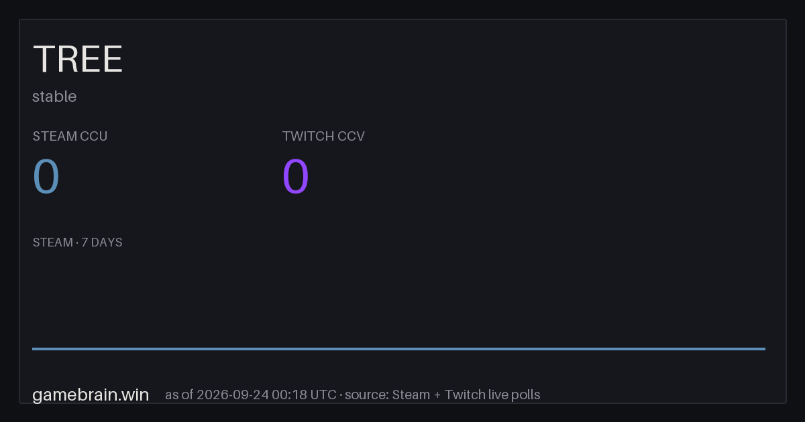Click the dot separator before "source"
The height and width of the screenshot is (422, 805).
[341, 395]
